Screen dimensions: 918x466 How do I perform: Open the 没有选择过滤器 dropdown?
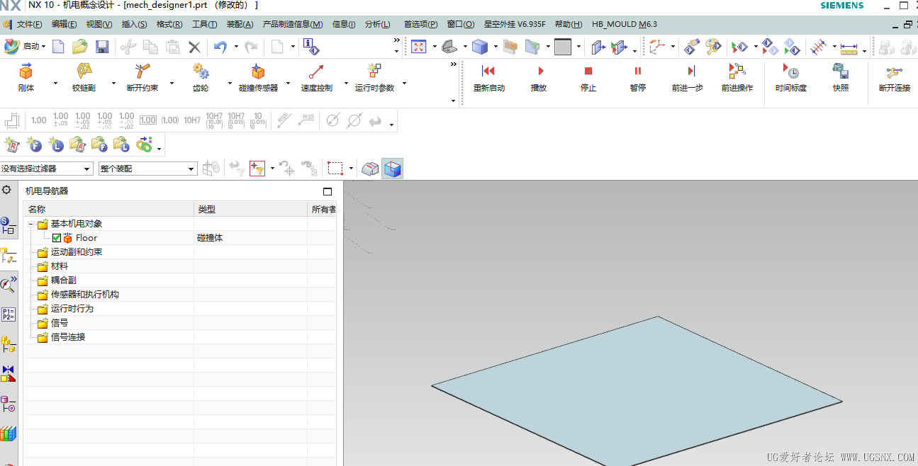tap(86, 169)
